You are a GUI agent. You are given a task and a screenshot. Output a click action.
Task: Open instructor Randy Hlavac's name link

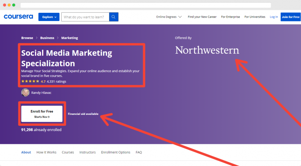(41, 93)
